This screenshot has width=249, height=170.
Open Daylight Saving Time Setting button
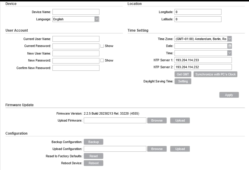(x=183, y=81)
